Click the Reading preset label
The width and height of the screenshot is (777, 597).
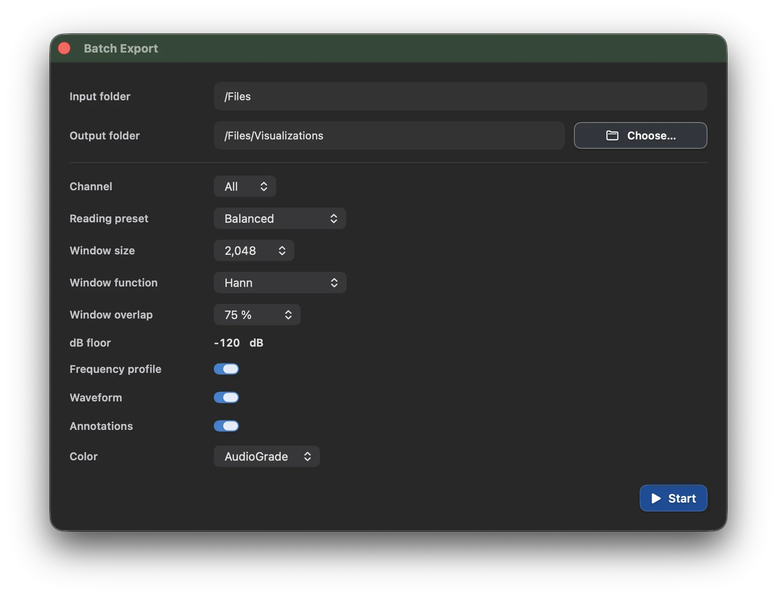coord(109,218)
